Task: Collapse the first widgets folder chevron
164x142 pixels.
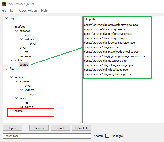Action: pyautogui.click(x=22, y=39)
